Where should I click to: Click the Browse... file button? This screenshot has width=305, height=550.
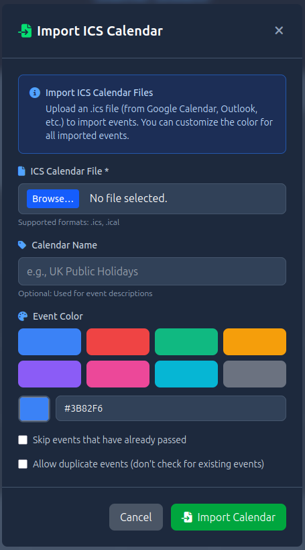pyautogui.click(x=53, y=199)
